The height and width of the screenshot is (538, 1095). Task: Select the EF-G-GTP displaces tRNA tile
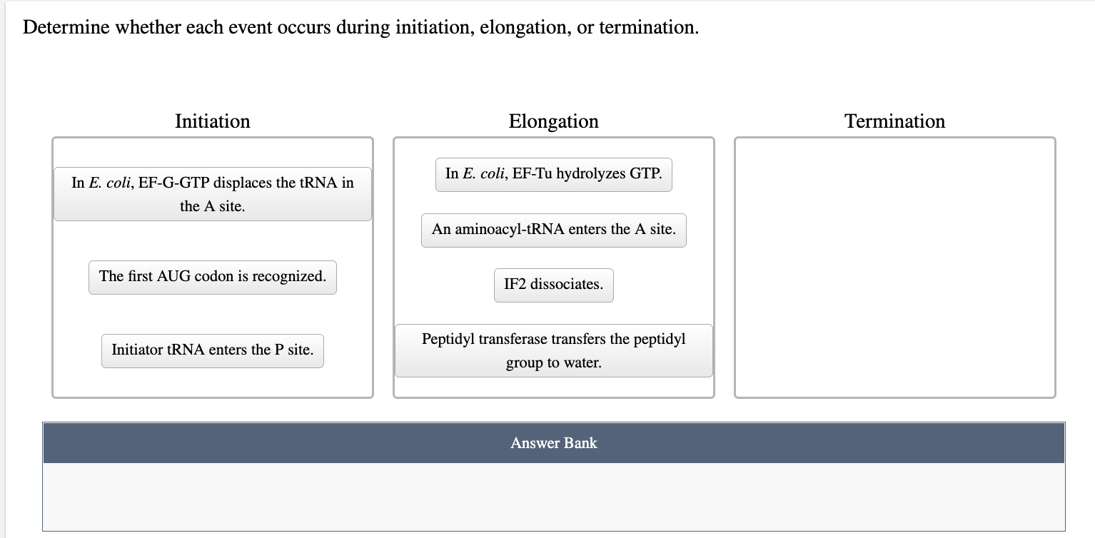pyautogui.click(x=212, y=193)
